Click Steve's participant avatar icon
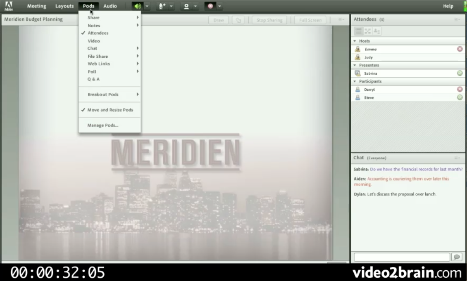This screenshot has width=467, height=281. (358, 97)
